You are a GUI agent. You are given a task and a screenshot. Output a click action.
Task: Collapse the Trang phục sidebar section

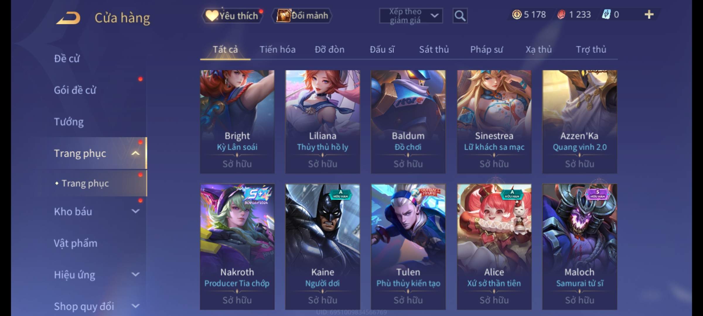[x=135, y=153]
